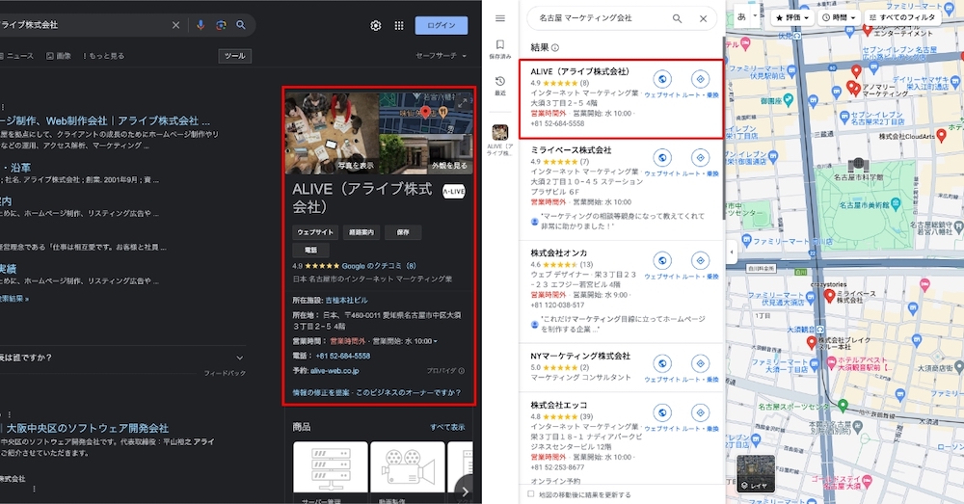Click 情報の修正を提案 link
This screenshot has width=964, height=504.
coord(322,392)
